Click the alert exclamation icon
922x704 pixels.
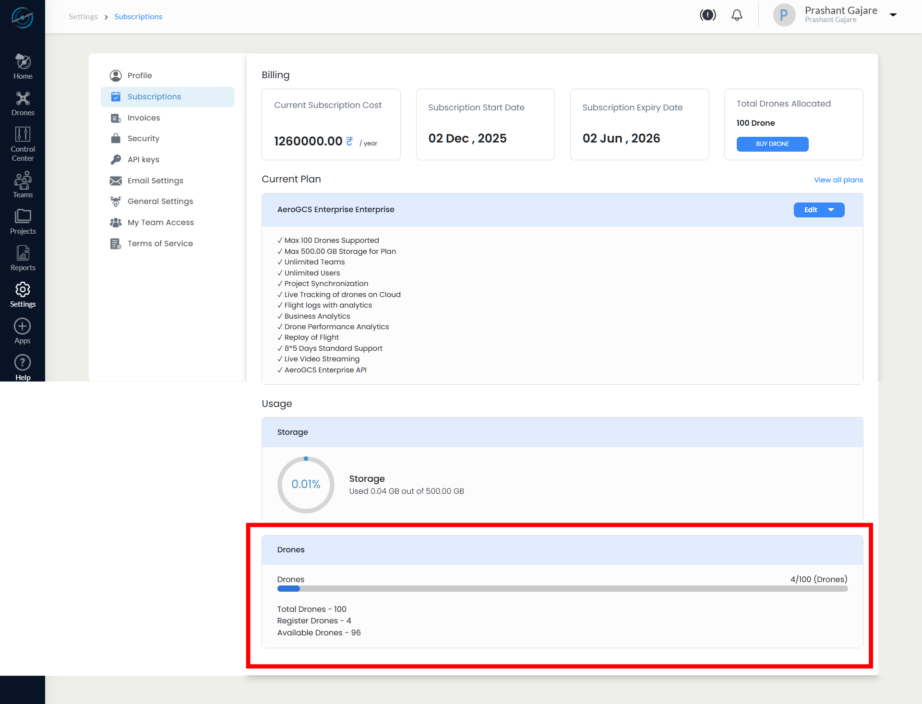707,15
